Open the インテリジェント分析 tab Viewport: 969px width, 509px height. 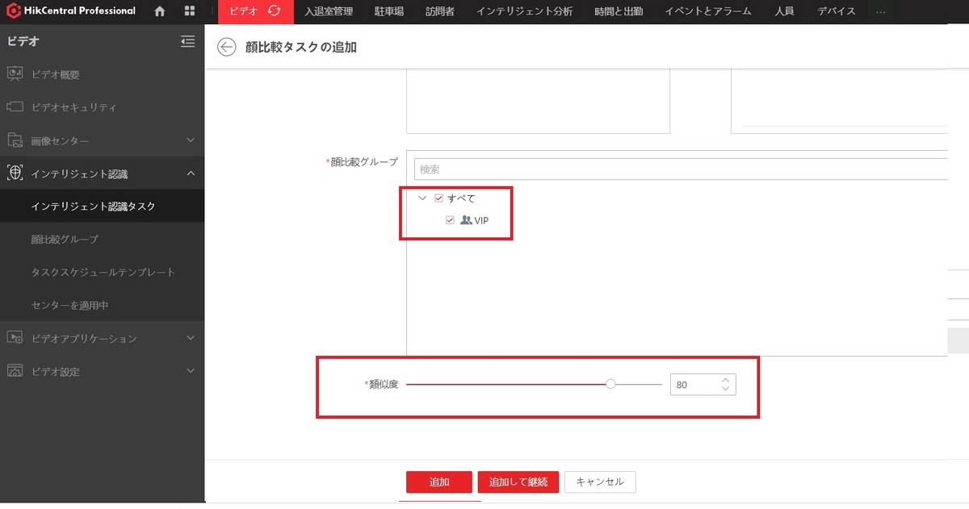pos(524,11)
